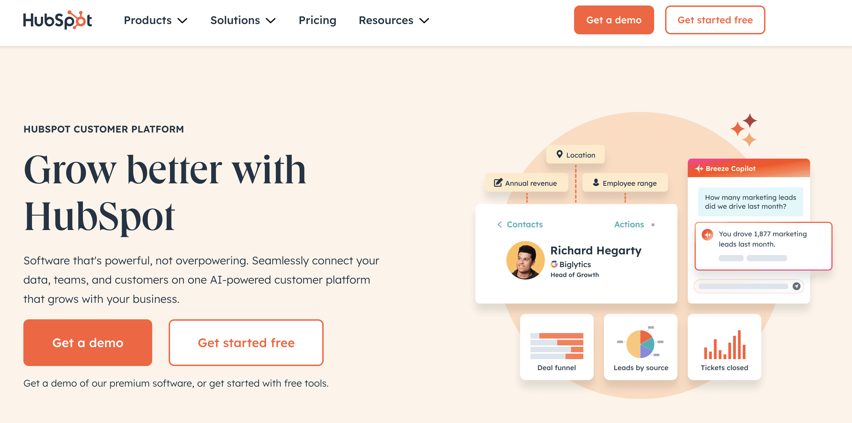Click the header Get started free button
852x423 pixels.
click(715, 20)
